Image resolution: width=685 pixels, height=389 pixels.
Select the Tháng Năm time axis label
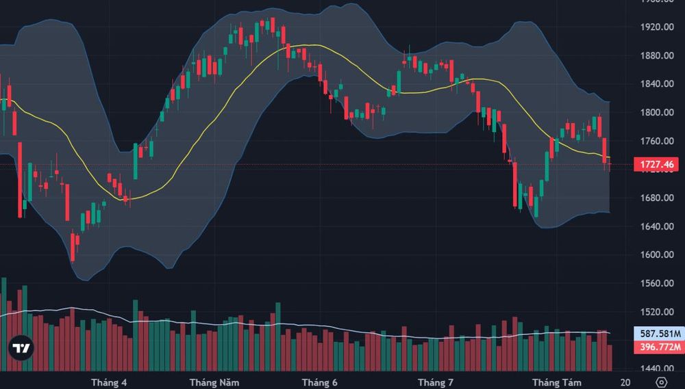(214, 382)
